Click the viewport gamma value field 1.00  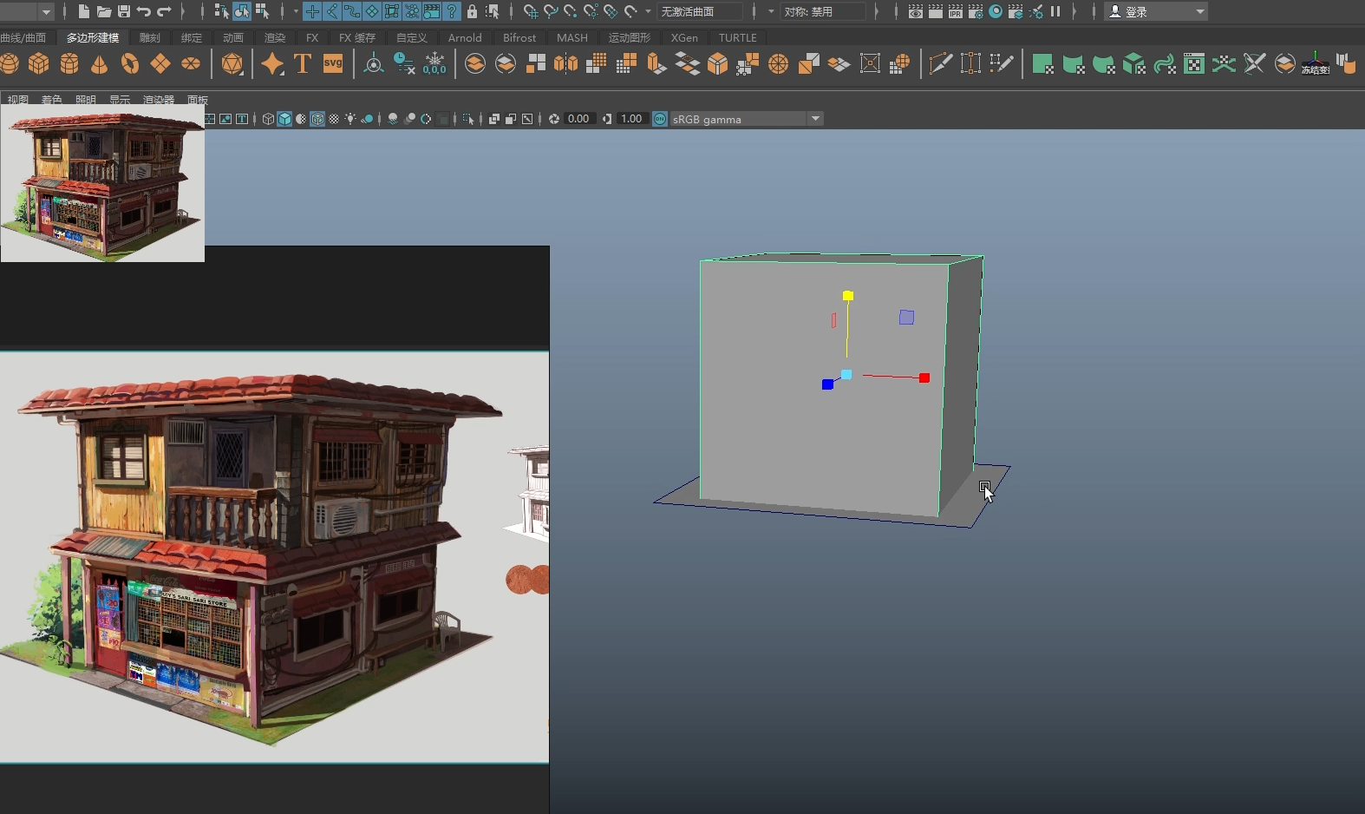pos(631,119)
